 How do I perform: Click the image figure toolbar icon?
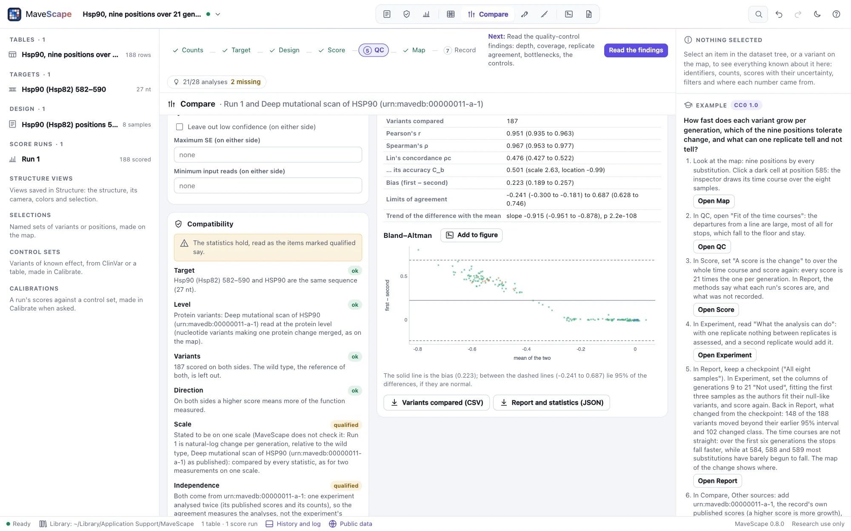click(568, 14)
